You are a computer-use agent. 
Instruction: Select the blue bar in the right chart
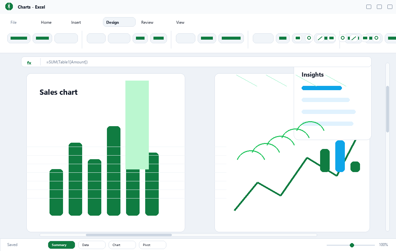coord(340,156)
